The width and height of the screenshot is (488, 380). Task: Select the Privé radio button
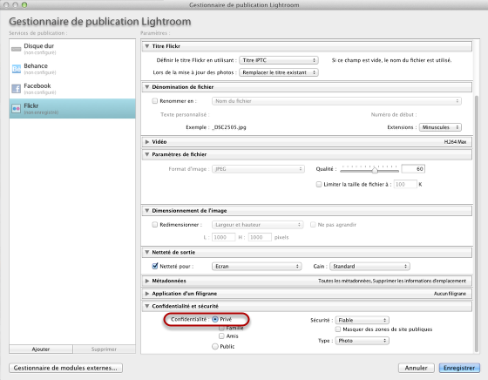(215, 319)
